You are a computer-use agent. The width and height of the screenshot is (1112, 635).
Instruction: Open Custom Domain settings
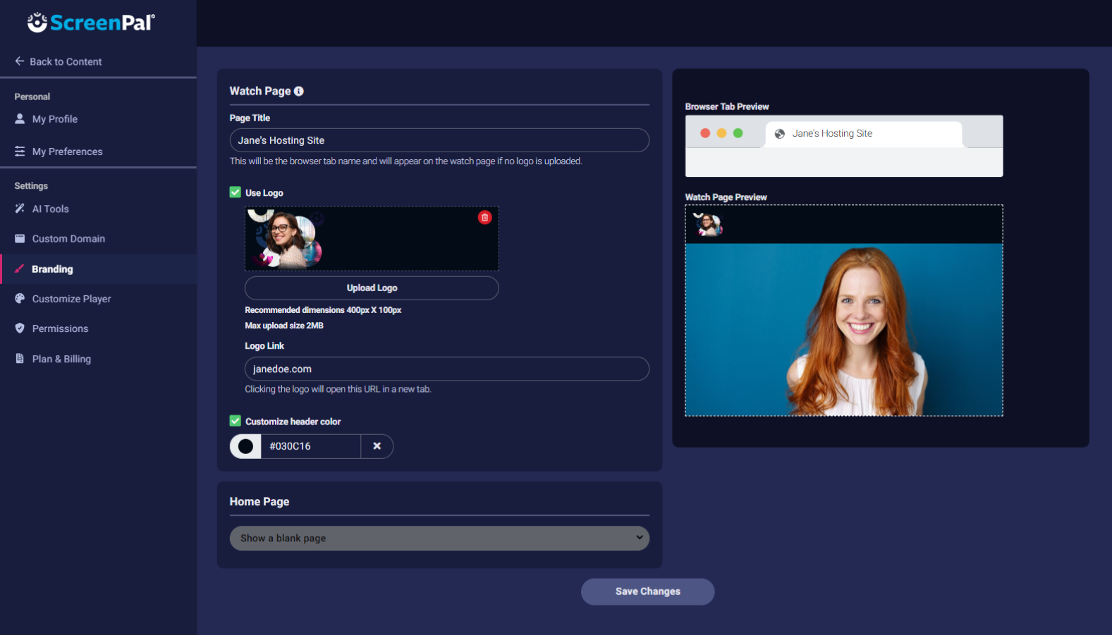pos(68,239)
